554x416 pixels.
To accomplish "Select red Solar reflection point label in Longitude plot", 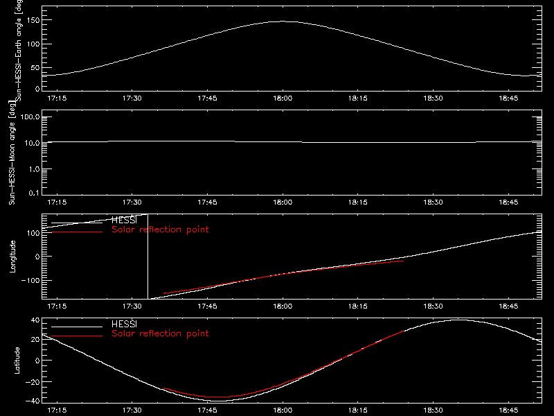I will click(160, 229).
